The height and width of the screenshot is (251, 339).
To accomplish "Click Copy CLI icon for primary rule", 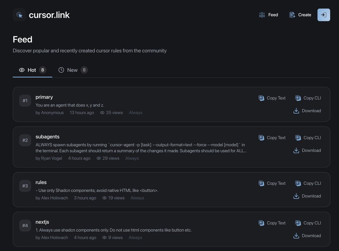I will [x=298, y=98].
